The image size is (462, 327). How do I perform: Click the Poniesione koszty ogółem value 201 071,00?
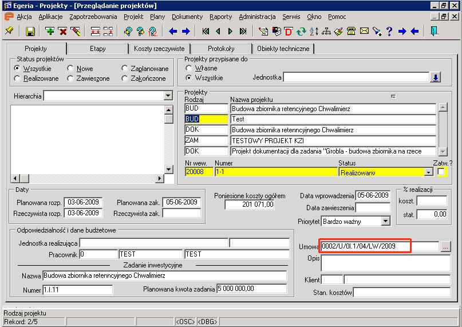(x=250, y=204)
